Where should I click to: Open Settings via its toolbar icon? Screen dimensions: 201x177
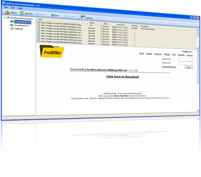83,17
